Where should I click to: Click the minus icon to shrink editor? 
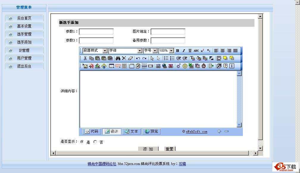227,131
